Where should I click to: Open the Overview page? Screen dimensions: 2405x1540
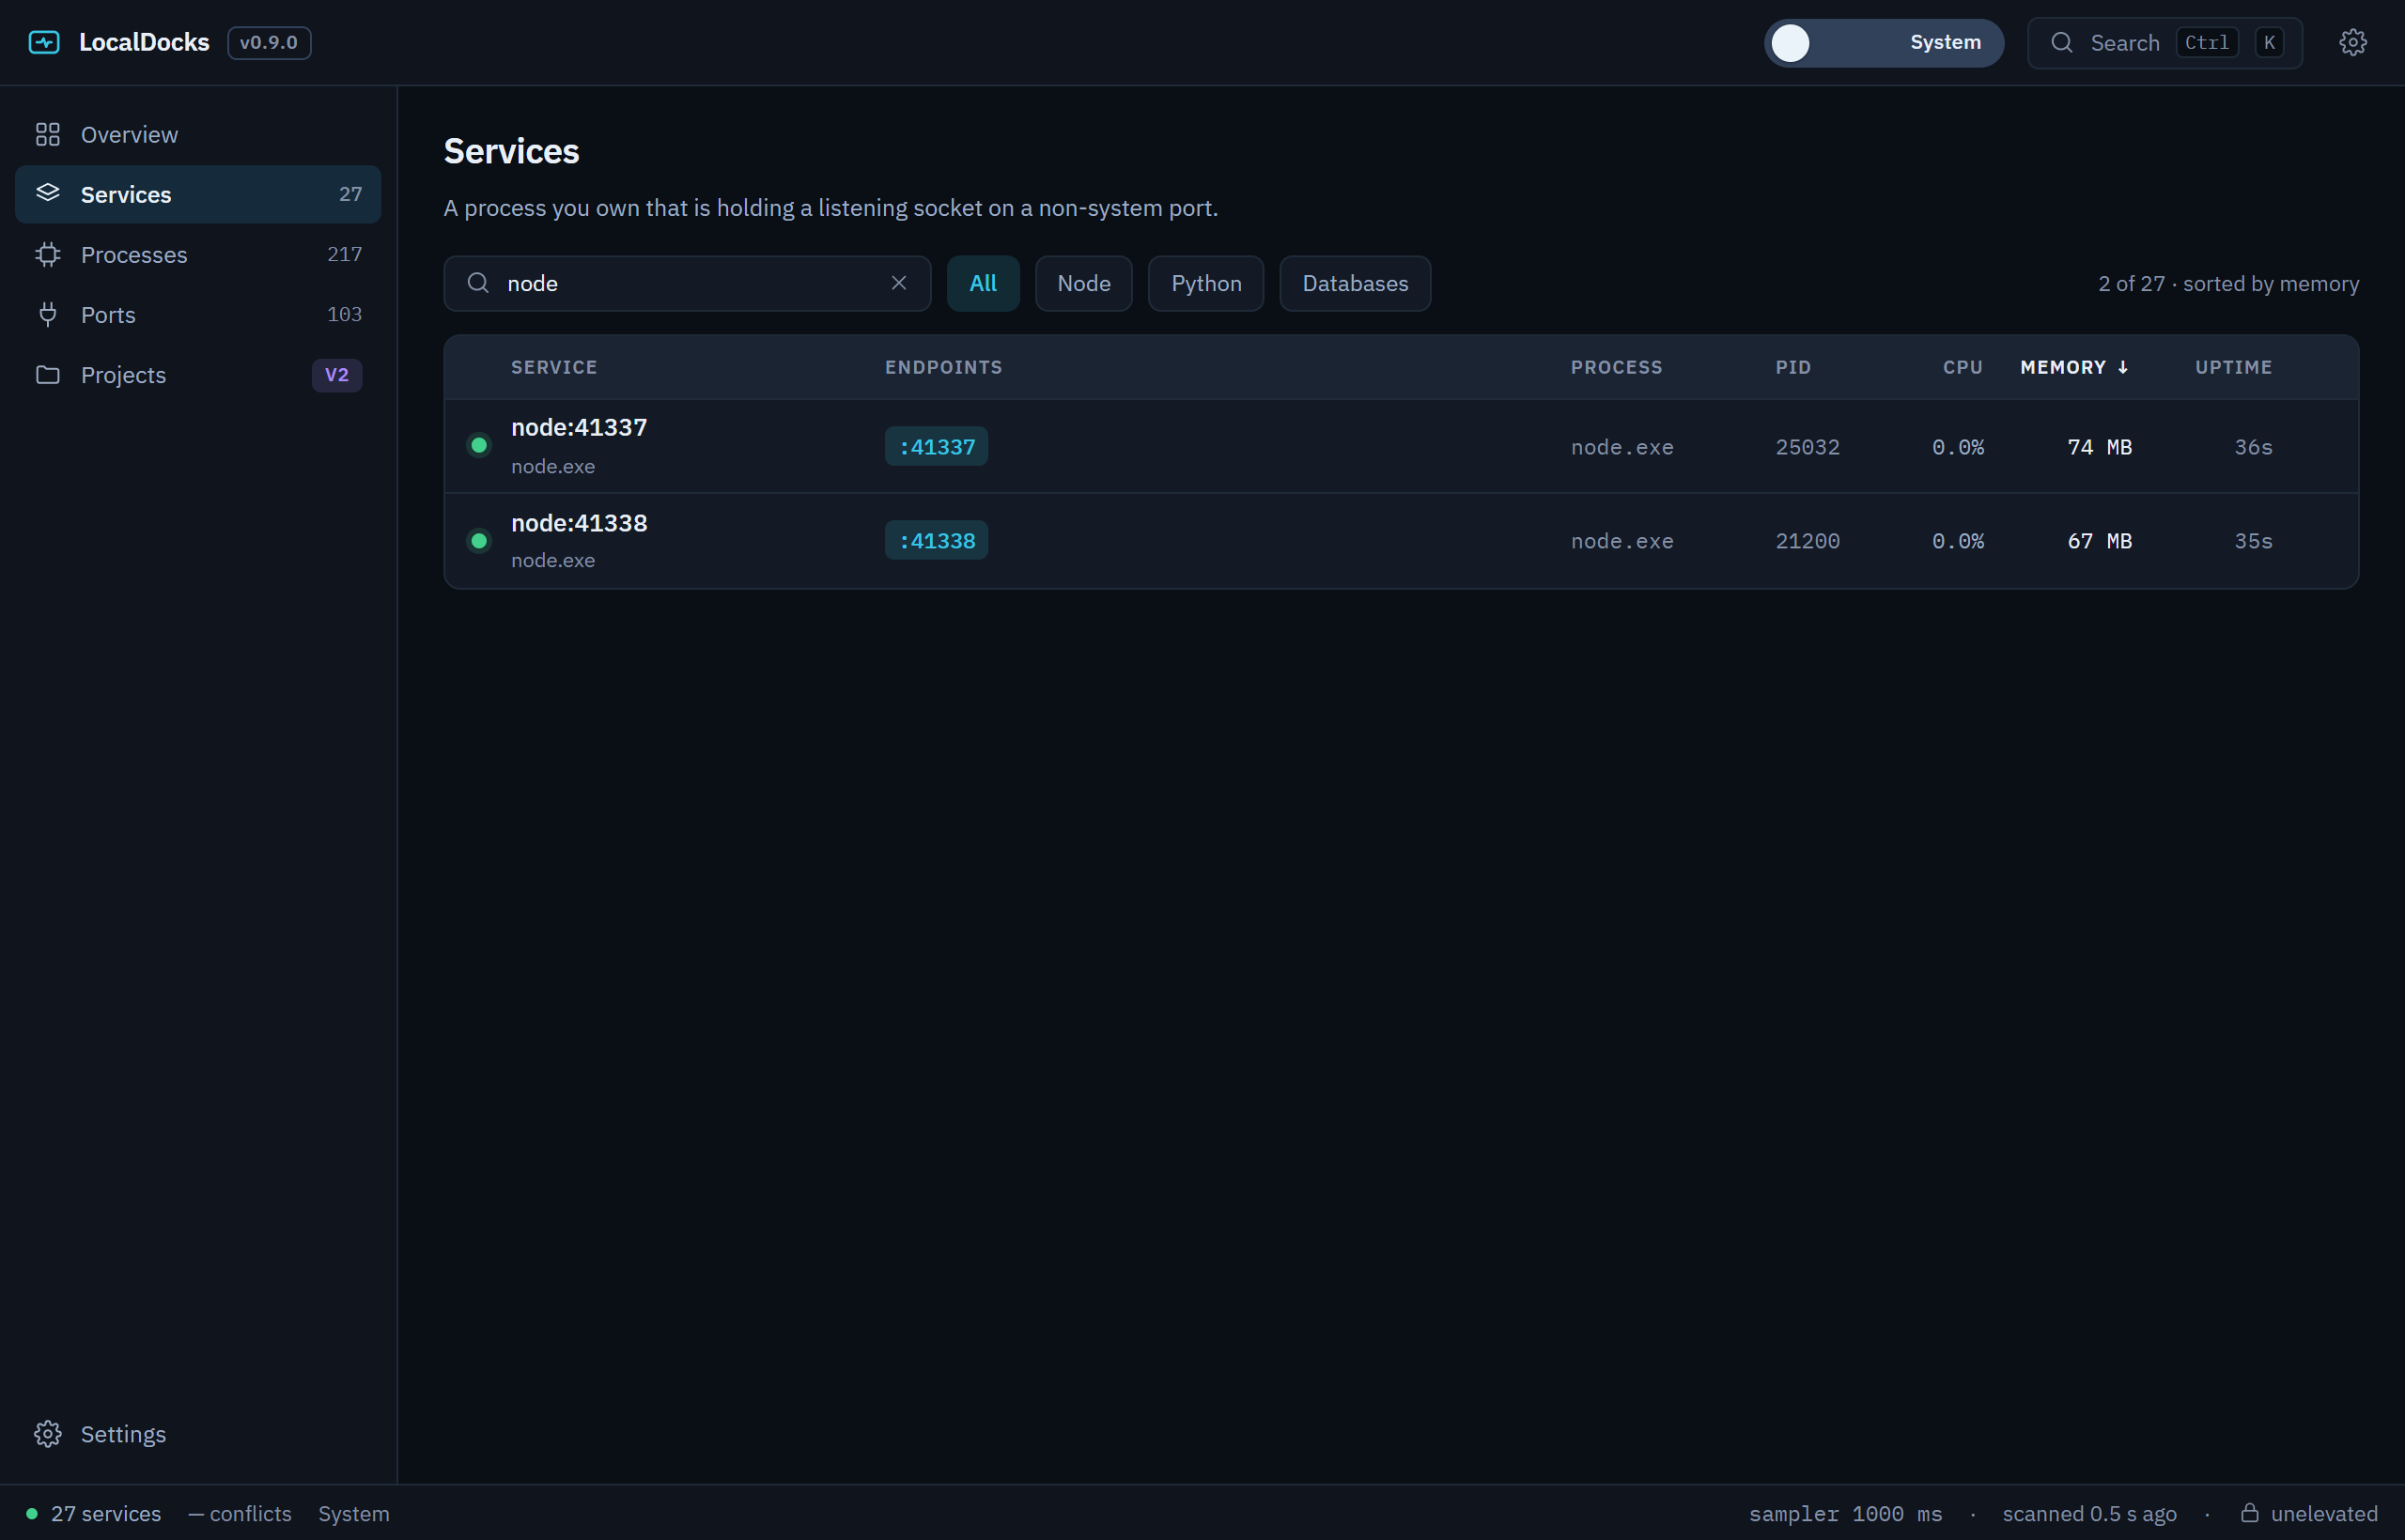coord(198,134)
